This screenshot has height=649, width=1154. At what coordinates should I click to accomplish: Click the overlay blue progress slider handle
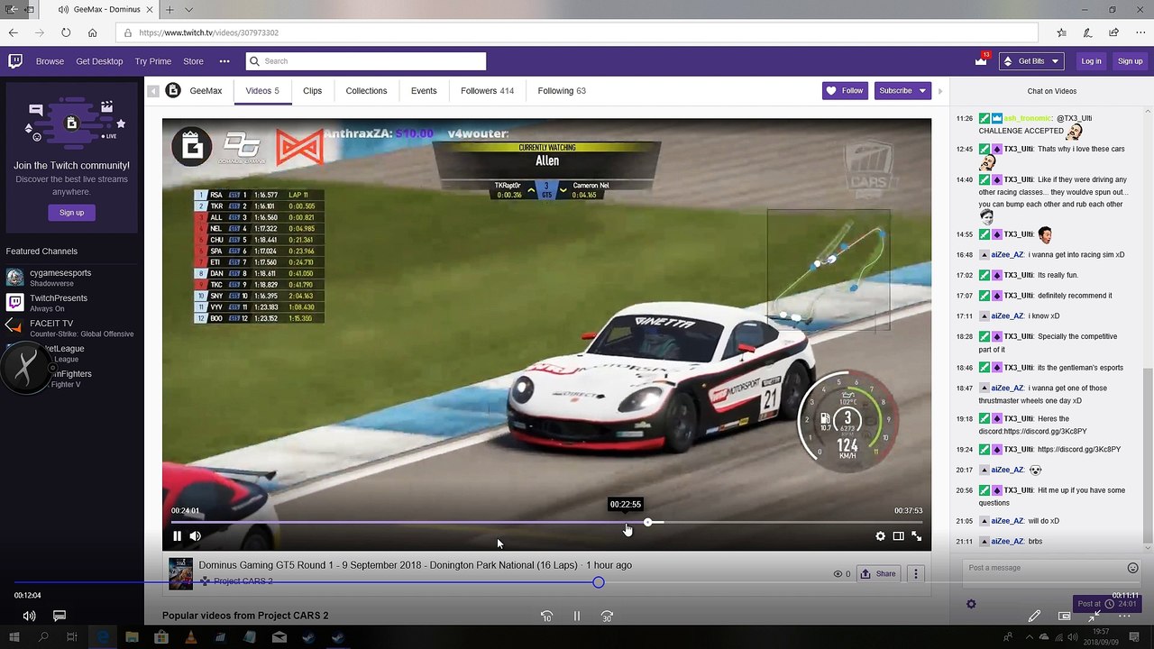pyautogui.click(x=599, y=582)
